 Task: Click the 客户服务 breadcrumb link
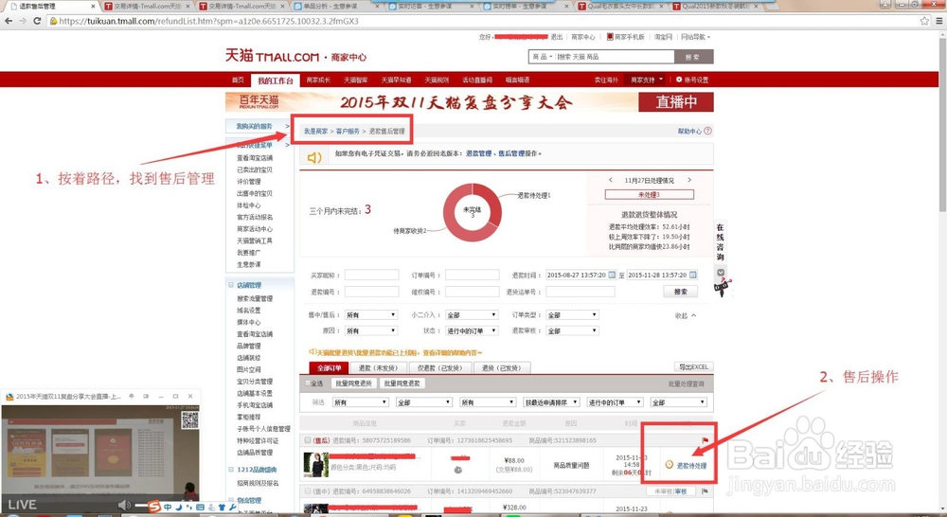(348, 131)
